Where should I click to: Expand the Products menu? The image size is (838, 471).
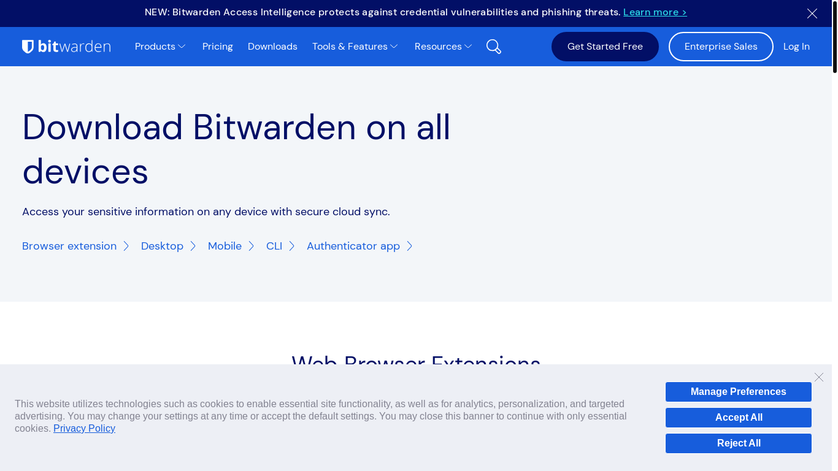coord(160,47)
